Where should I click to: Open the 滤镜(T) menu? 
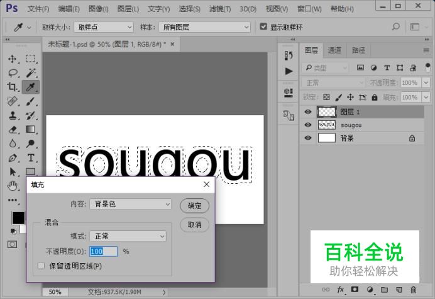(x=220, y=9)
